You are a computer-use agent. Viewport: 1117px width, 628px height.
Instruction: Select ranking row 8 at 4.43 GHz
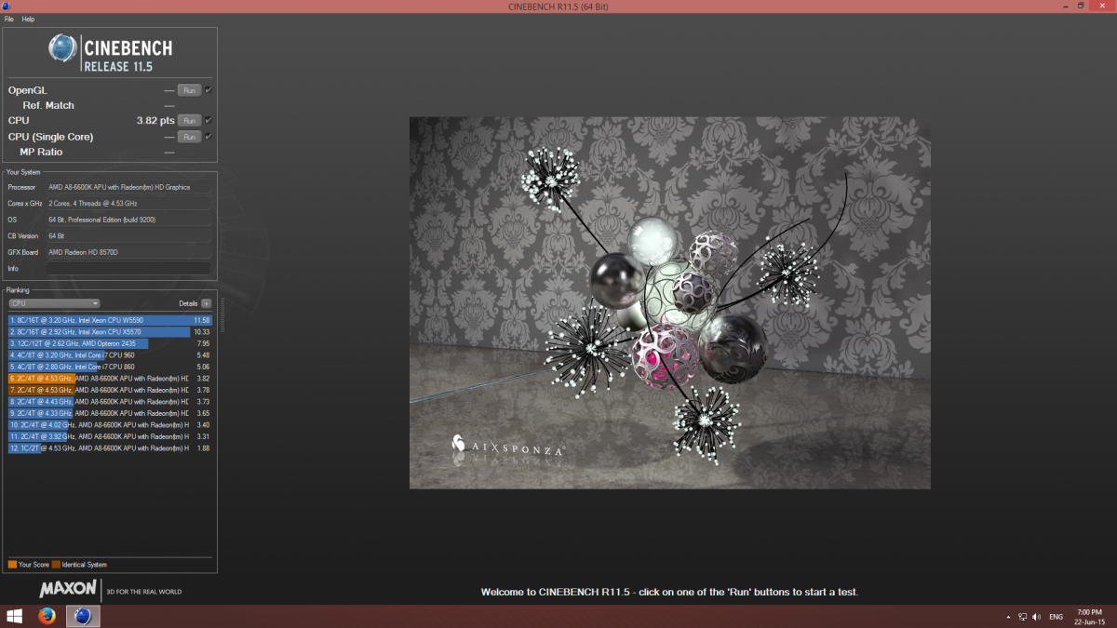[x=111, y=402]
